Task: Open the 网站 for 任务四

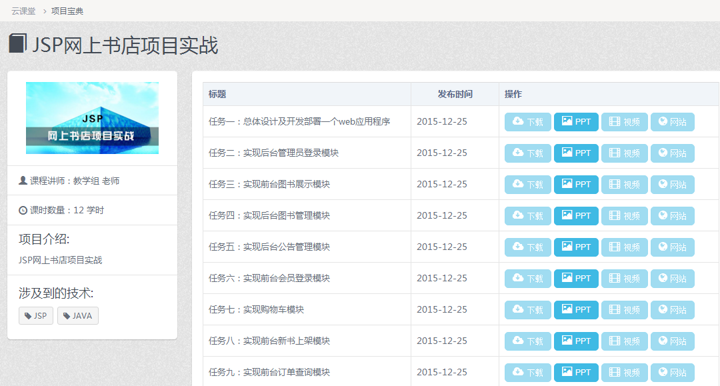Action: pos(672,216)
